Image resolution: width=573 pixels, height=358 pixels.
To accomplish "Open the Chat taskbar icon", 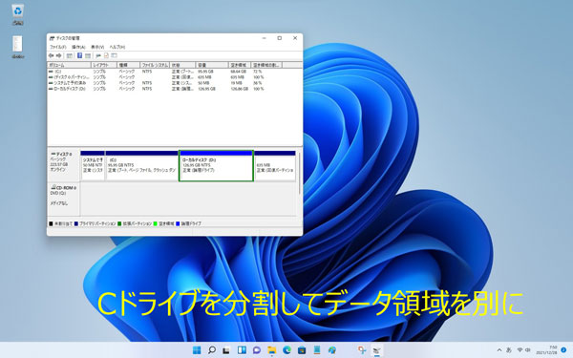I will (x=257, y=350).
